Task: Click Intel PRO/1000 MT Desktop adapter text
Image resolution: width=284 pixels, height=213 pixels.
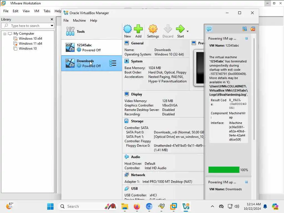Action: 167,181
